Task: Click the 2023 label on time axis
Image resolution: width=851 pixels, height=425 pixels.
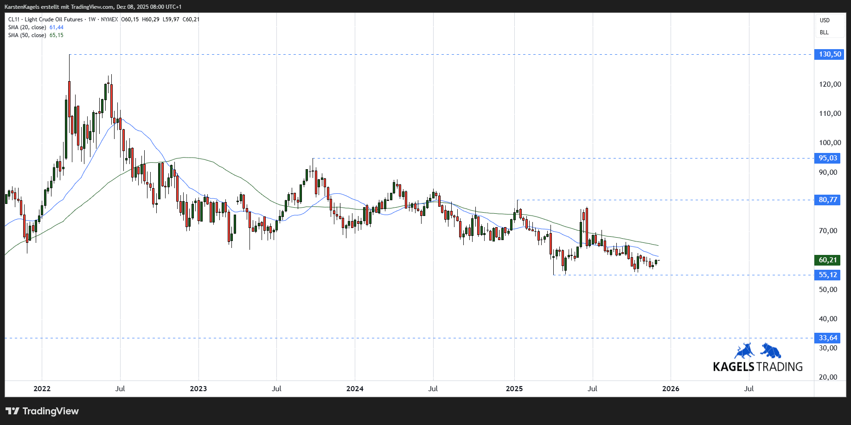Action: point(198,388)
